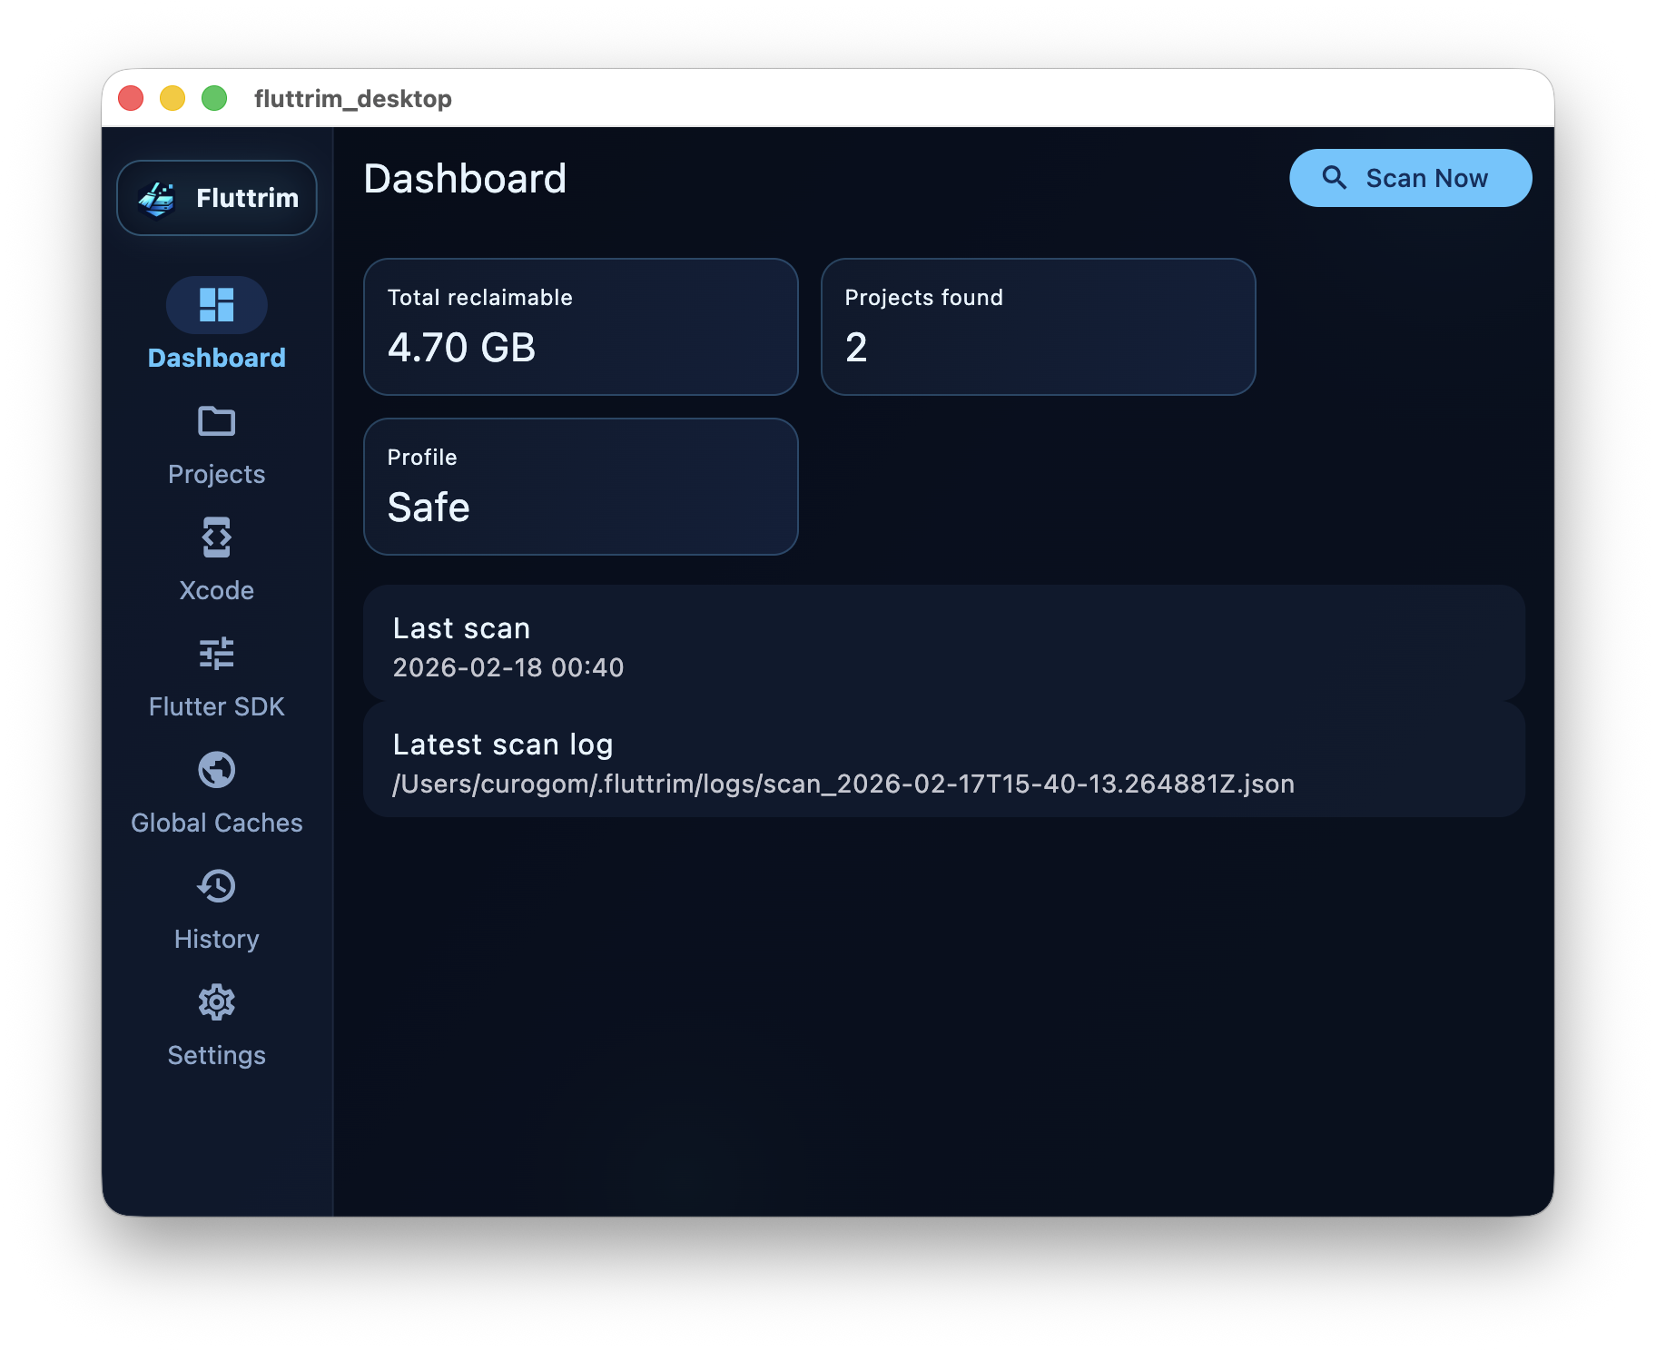
Task: Select the Flutter SDK sliders icon
Action: [216, 654]
